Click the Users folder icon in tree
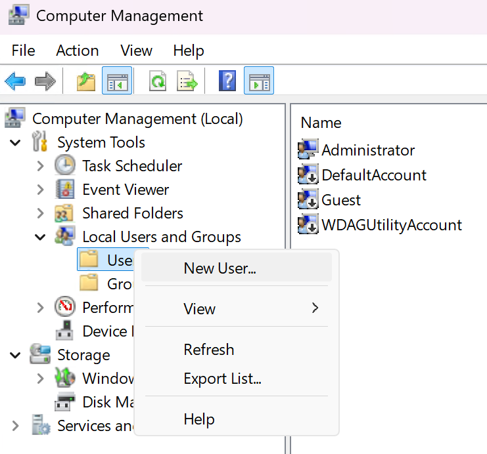The image size is (487, 454). (x=89, y=258)
